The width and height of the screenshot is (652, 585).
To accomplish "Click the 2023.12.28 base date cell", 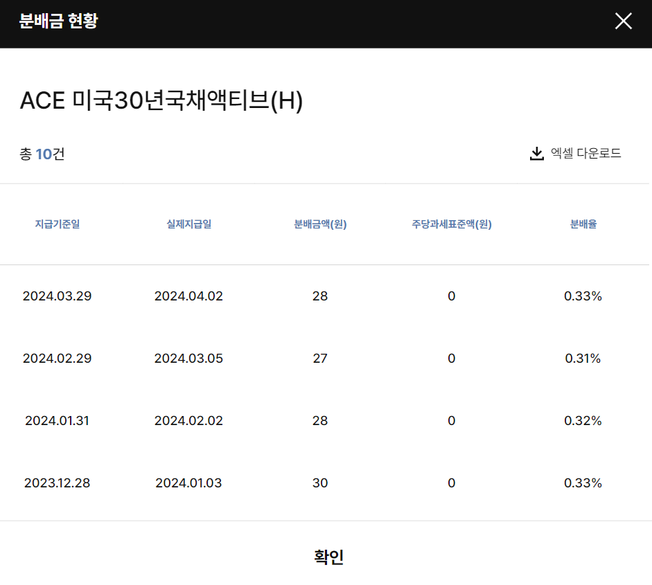I will 57,483.
